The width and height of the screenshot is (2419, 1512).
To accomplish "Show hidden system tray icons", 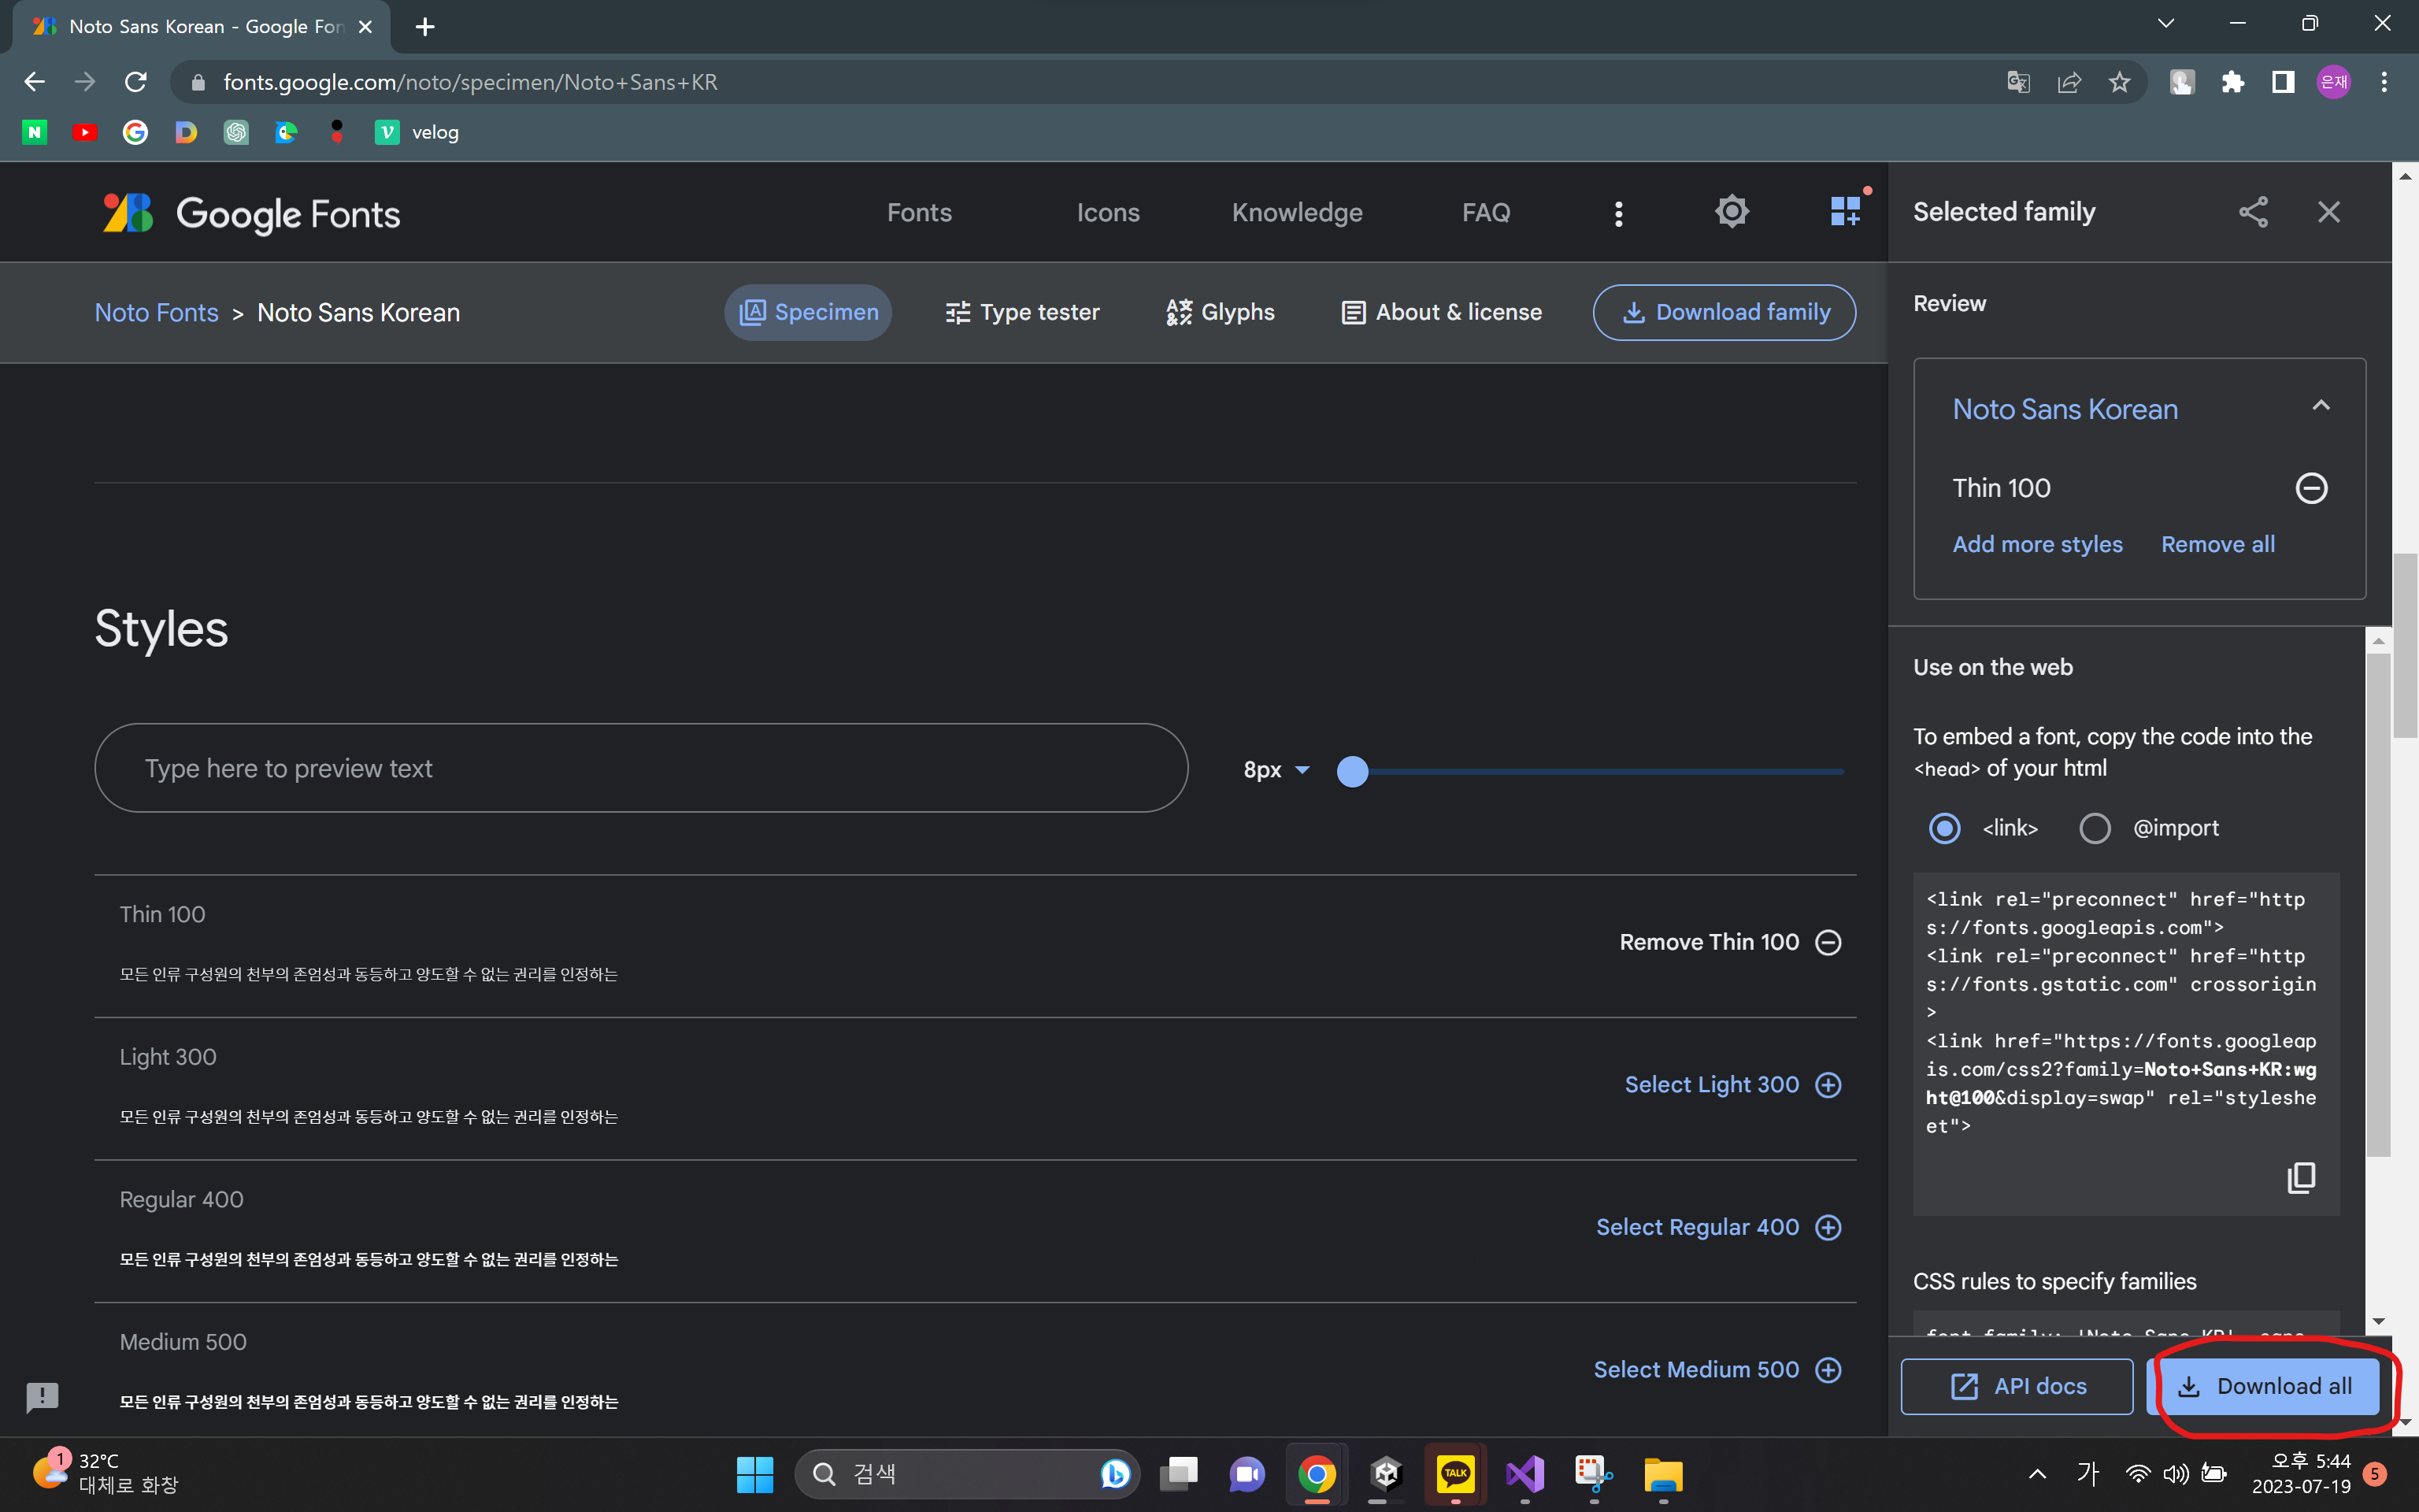I will point(2036,1473).
